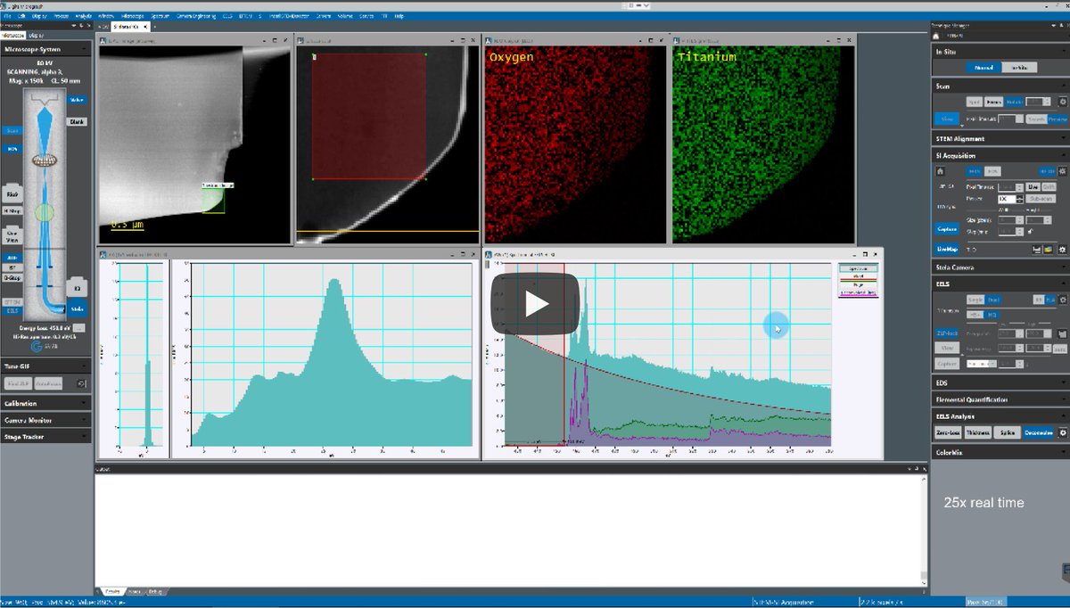The width and height of the screenshot is (1070, 608).
Task: Click the Zero-Loss analysis button
Action: pos(948,432)
